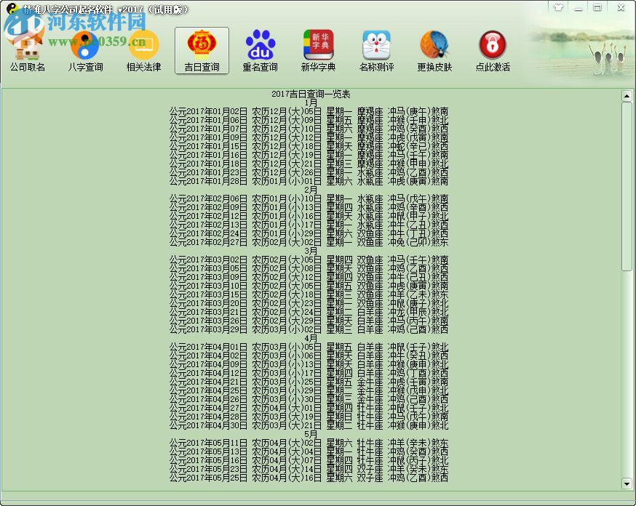
Task: Click the 5月 month heading
Action: point(311,434)
